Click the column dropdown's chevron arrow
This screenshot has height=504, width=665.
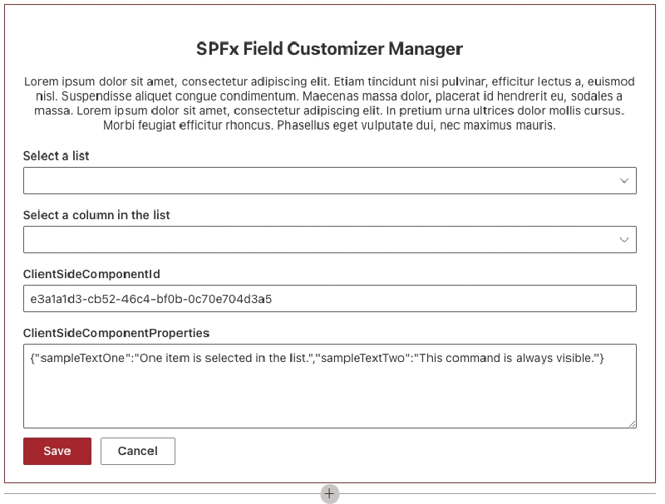pyautogui.click(x=625, y=239)
